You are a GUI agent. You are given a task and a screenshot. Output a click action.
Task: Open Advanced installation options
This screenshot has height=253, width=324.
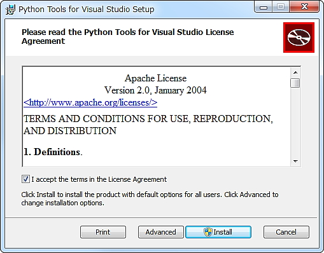160,232
